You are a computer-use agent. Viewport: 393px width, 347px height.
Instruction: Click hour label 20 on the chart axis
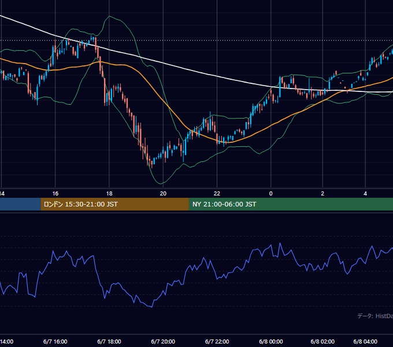(163, 194)
